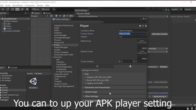This screenshot has height=110, width=196.
Task: Open the Assets menu
Action: pyautogui.click(x=8, y=5)
